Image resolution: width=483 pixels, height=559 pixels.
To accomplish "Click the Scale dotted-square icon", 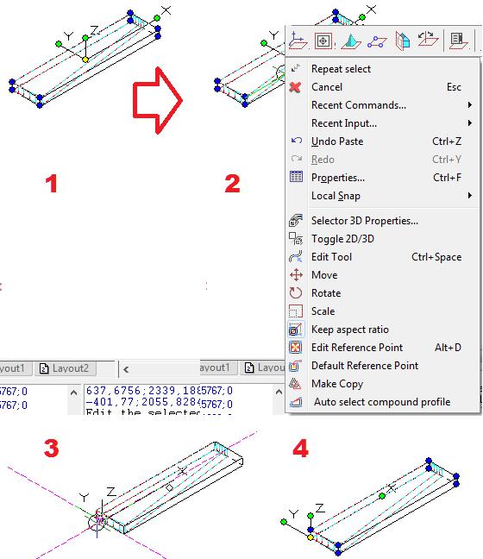I will pos(296,311).
